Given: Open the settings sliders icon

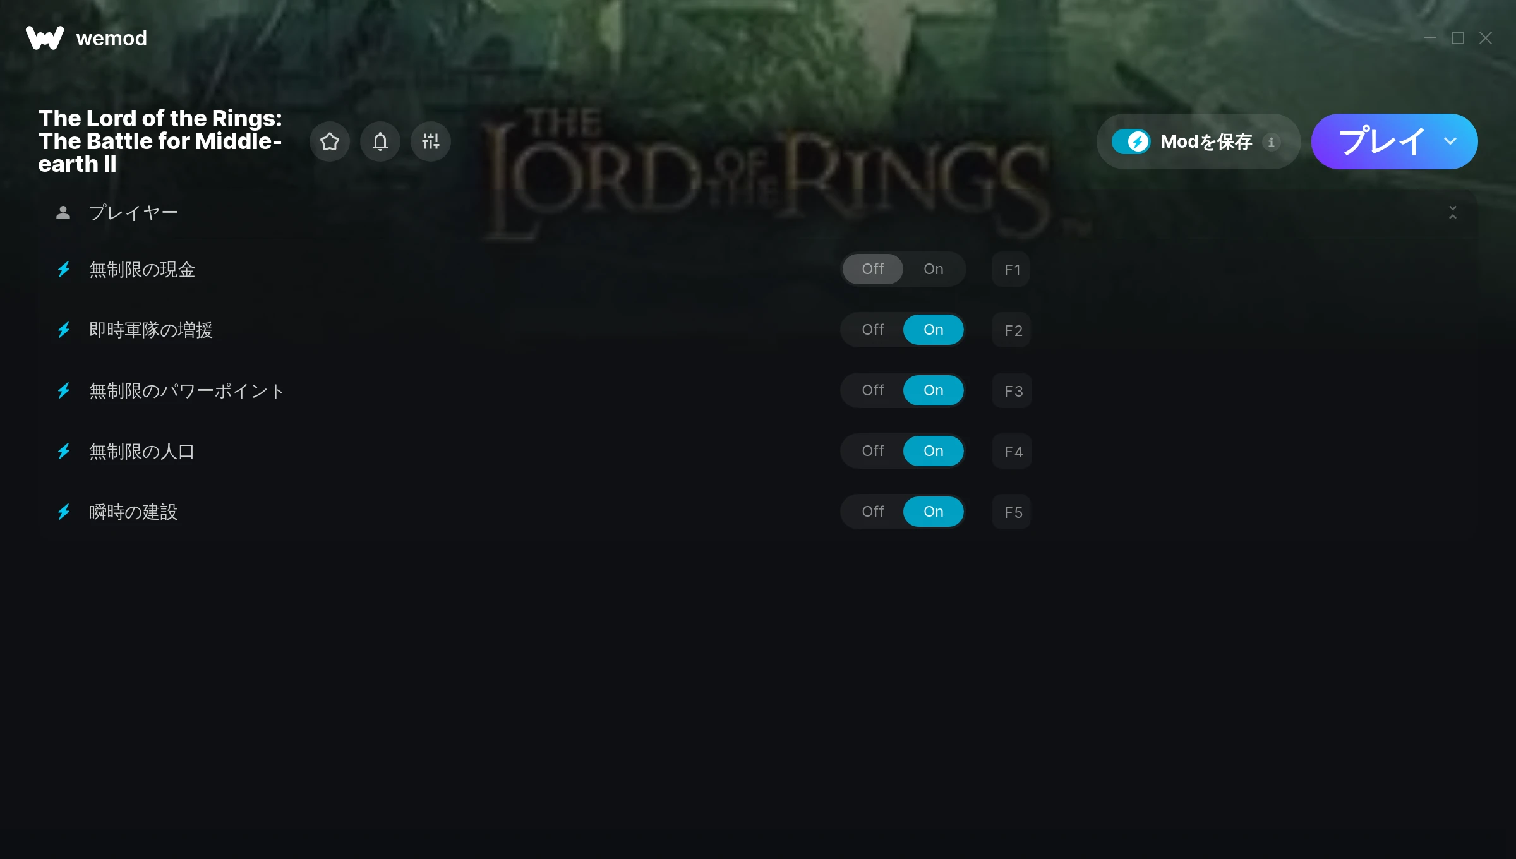Looking at the screenshot, I should pyautogui.click(x=431, y=141).
